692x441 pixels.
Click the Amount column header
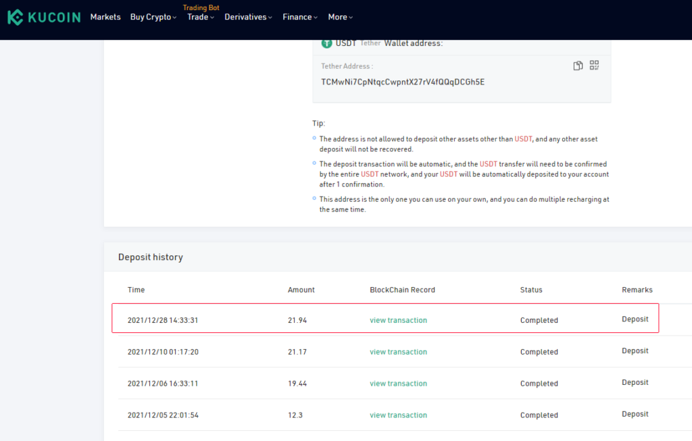coord(301,290)
